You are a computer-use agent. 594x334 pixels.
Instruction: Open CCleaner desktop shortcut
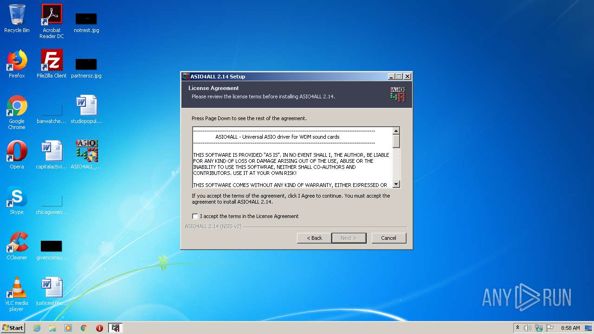(x=17, y=246)
